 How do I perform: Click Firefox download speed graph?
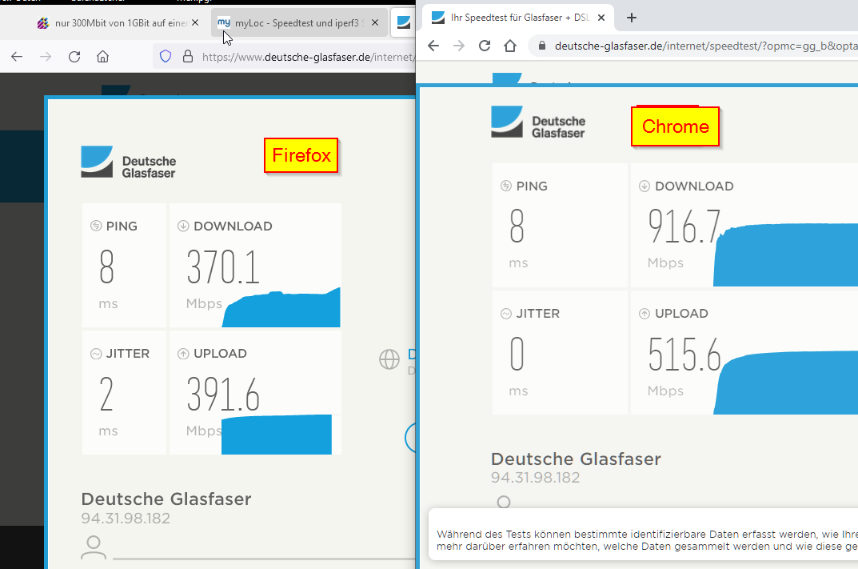tap(281, 310)
